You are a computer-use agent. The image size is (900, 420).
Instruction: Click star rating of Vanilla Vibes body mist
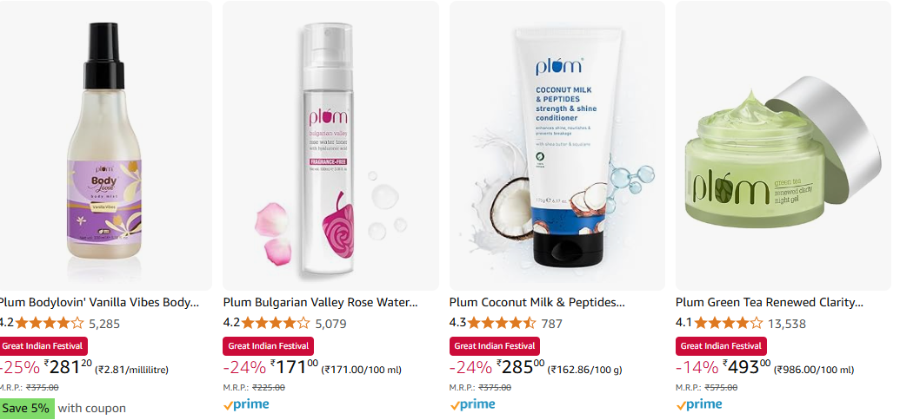[50, 323]
